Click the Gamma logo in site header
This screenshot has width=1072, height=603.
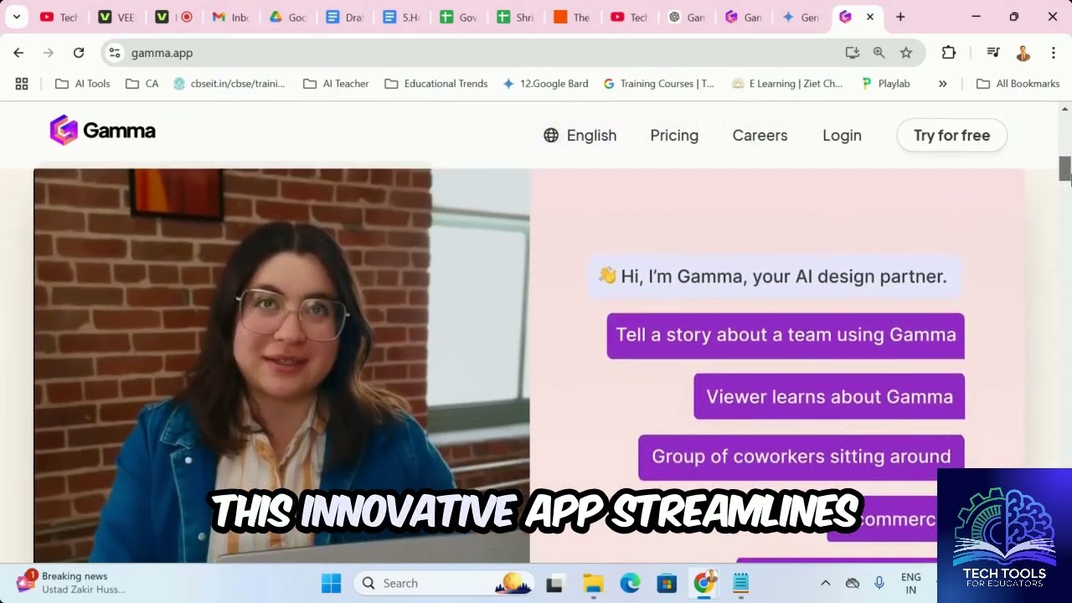click(x=102, y=131)
